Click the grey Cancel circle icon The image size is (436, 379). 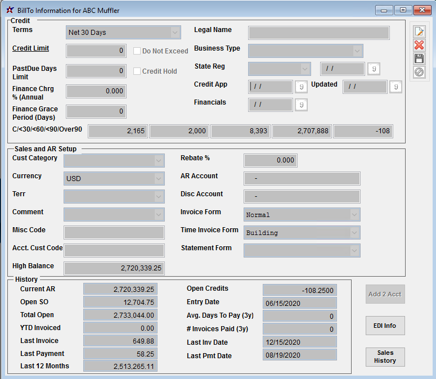tap(419, 72)
